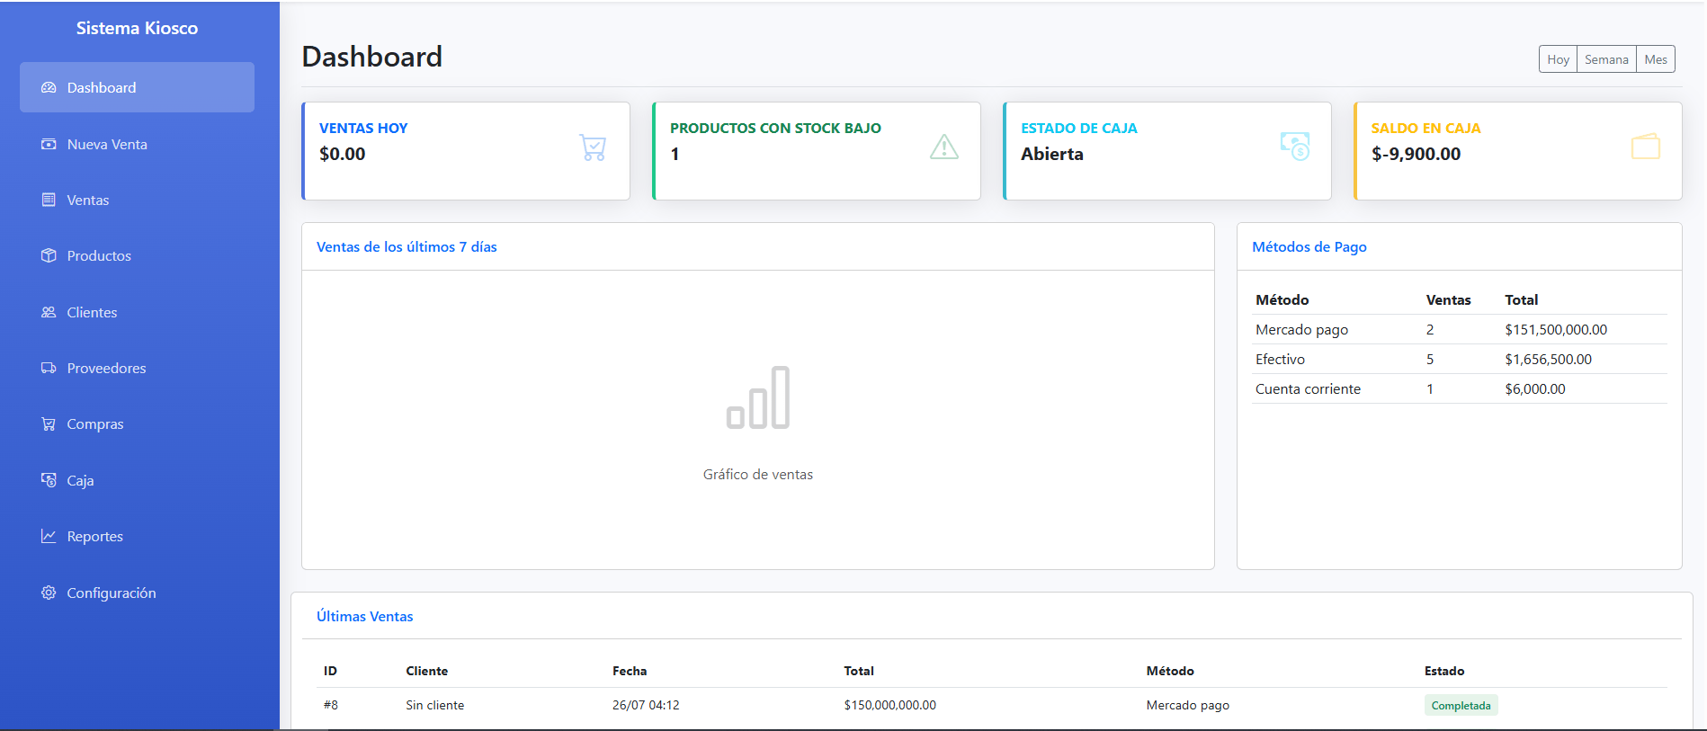The height and width of the screenshot is (731, 1707).
Task: Click Cuenta corriente row in payment methods
Action: 1459,388
